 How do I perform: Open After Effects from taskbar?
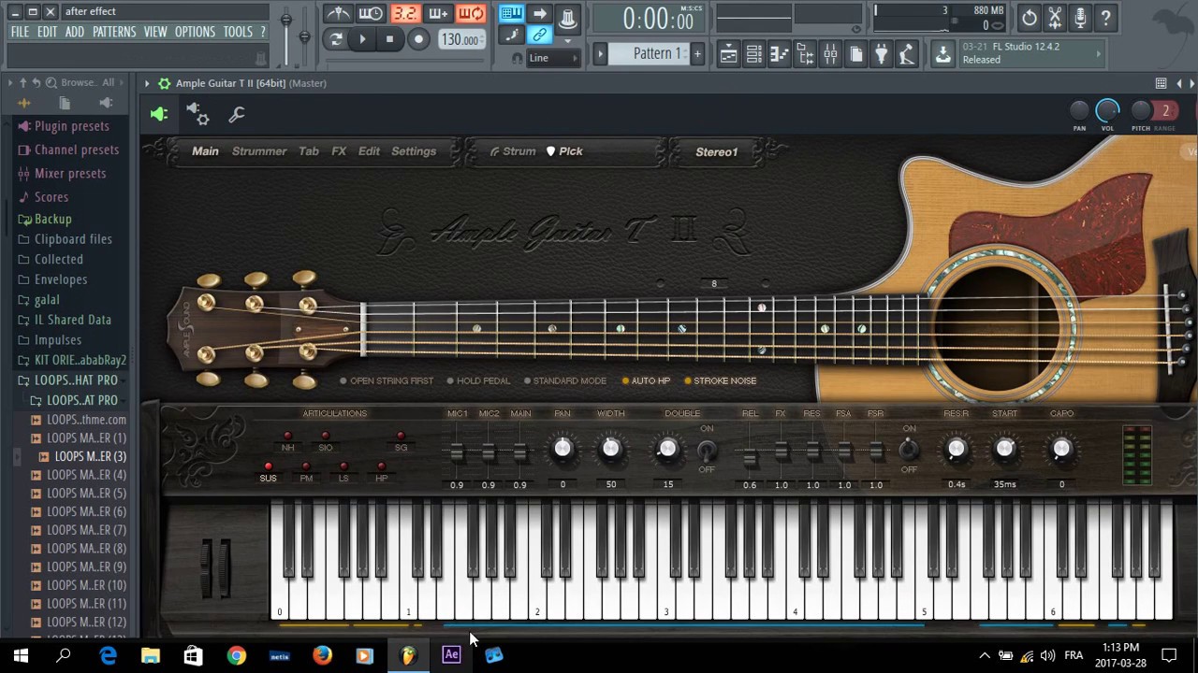click(451, 655)
